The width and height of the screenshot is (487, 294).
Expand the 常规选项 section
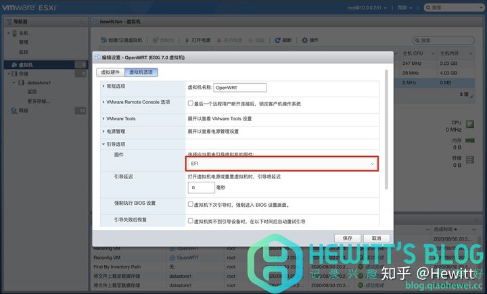[x=103, y=87]
